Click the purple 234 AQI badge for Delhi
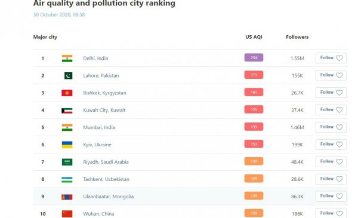352x218 pixels. [254, 58]
